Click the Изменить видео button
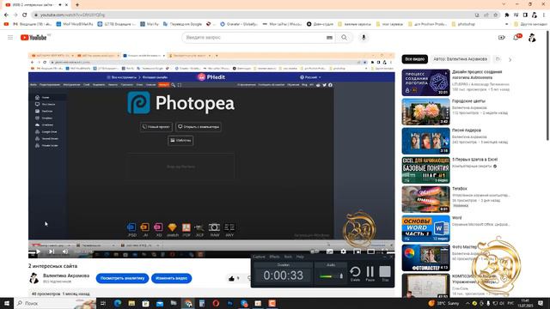Screen dimensions: 550x309 (x=171, y=278)
